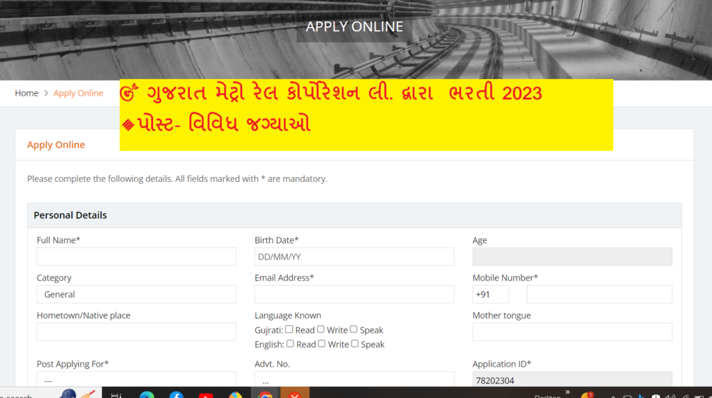Click Application ID field 78202304
The image size is (712, 398).
coord(572,379)
